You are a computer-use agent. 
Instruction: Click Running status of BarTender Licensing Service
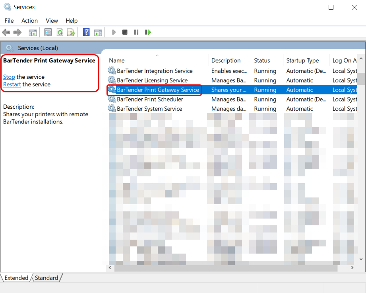(x=265, y=80)
